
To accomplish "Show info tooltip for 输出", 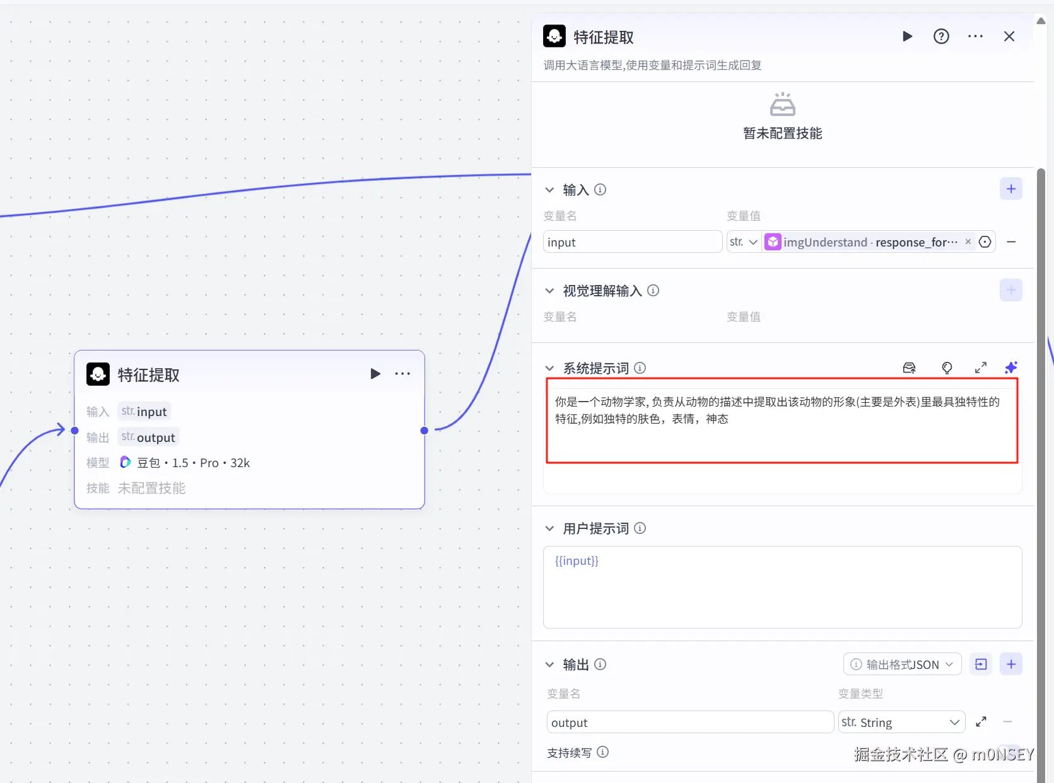I will tap(600, 664).
